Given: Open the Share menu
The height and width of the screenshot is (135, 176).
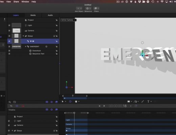Looking at the screenshot, I should pos(16,2).
